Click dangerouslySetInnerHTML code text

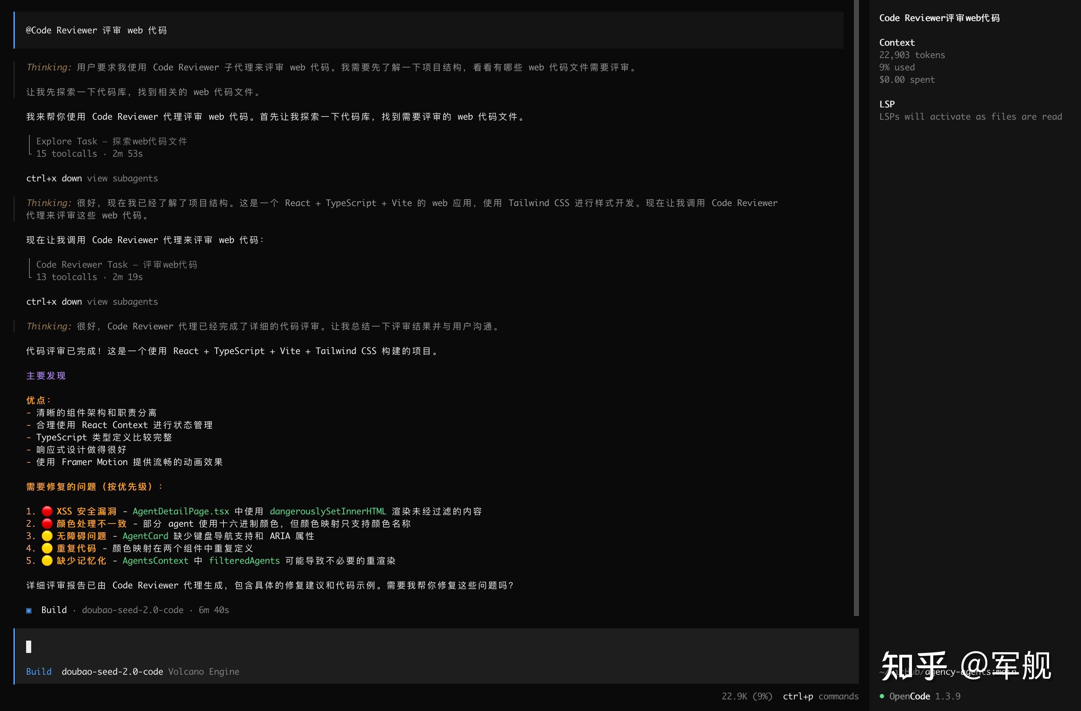pyautogui.click(x=328, y=511)
